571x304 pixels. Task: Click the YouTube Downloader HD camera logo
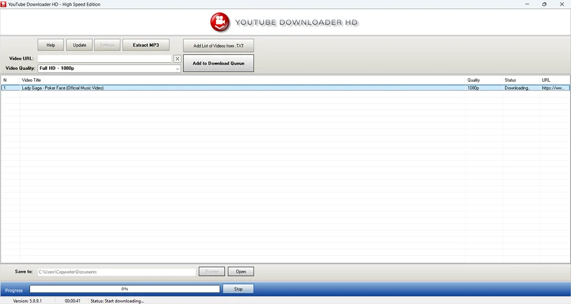click(x=220, y=22)
